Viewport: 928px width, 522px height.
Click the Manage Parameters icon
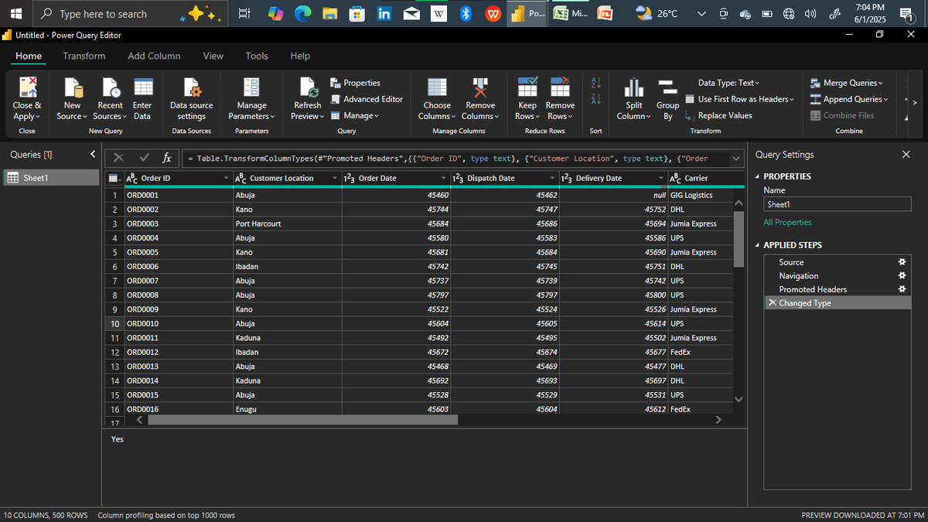tap(251, 87)
